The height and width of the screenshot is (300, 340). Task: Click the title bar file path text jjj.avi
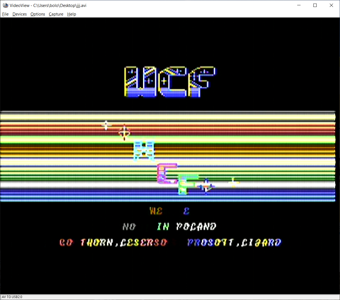coord(81,6)
